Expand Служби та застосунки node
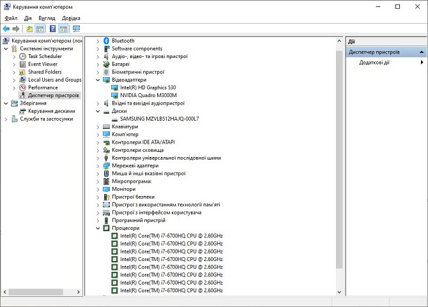Image resolution: width=428 pixels, height=307 pixels. coord(6,119)
